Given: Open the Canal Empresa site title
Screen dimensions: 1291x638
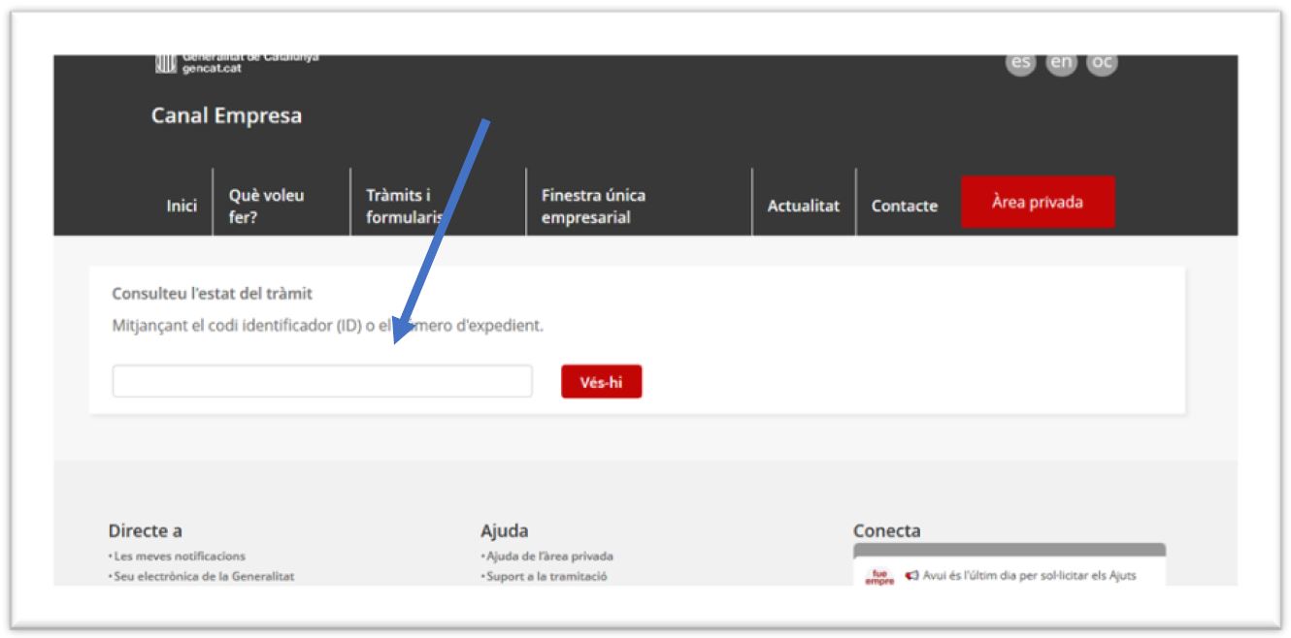Looking at the screenshot, I should 226,116.
